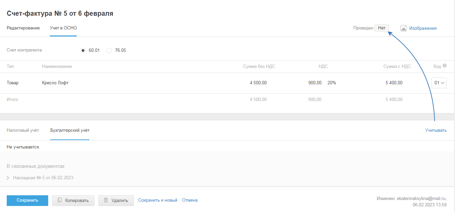Click the trash icon on Удалить button
Screen dimensions: 455x212
106,200
